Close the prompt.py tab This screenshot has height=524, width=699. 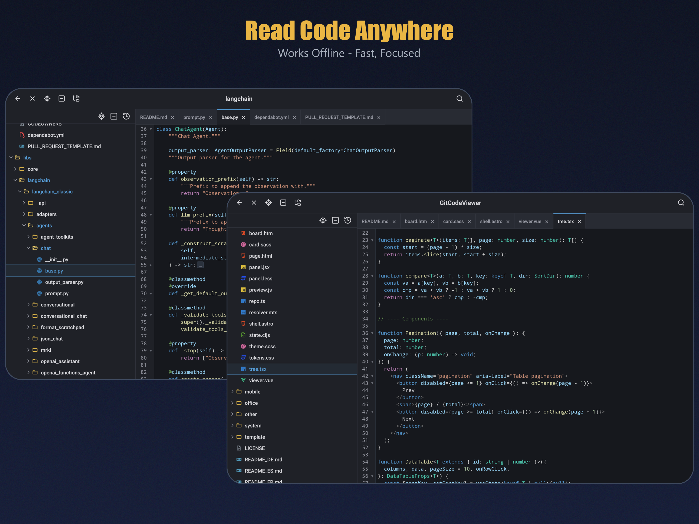(211, 118)
